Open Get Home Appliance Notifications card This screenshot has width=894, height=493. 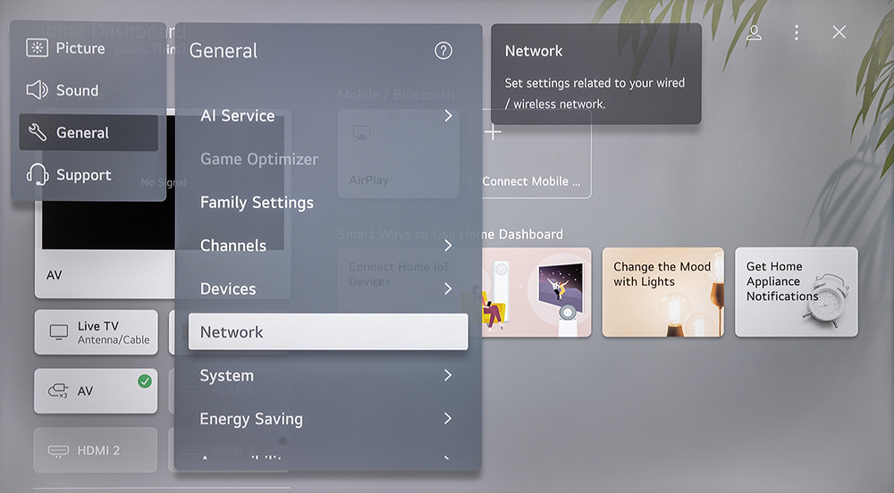pyautogui.click(x=796, y=292)
